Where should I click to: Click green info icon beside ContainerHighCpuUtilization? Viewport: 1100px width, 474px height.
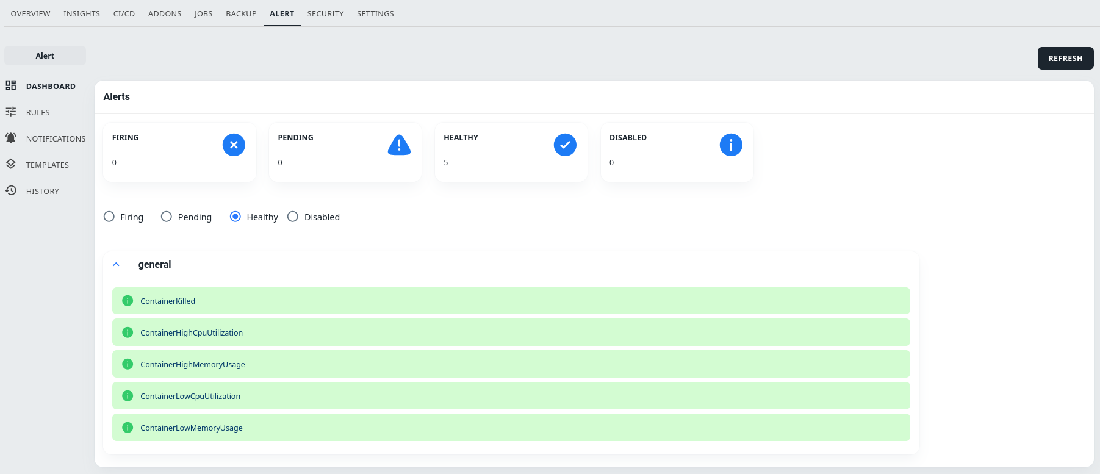128,332
